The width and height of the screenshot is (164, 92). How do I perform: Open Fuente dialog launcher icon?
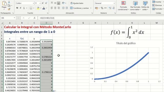pos(48,13)
